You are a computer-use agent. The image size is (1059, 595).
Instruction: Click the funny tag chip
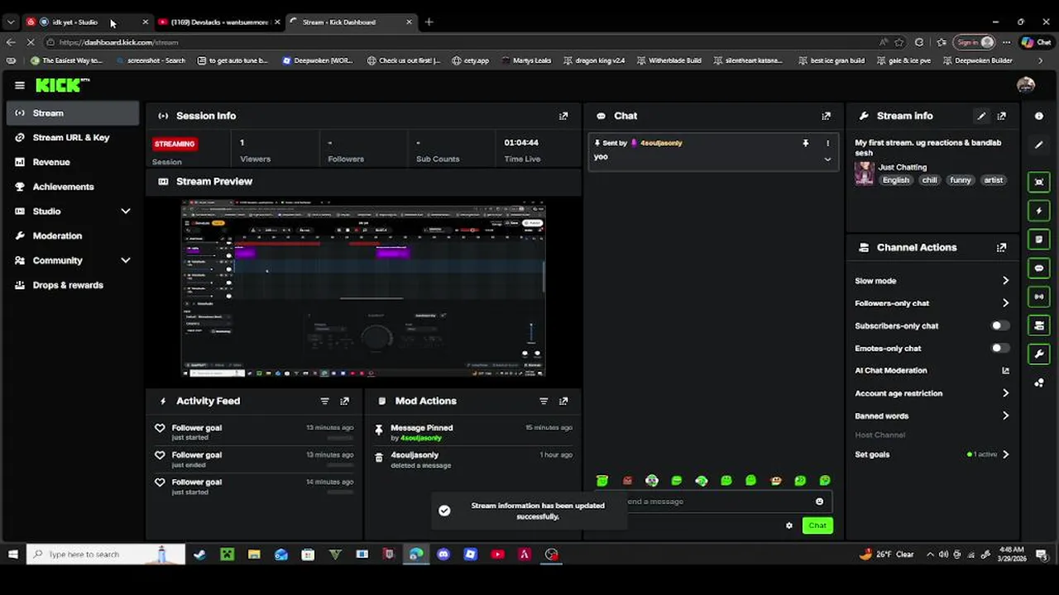pos(960,180)
